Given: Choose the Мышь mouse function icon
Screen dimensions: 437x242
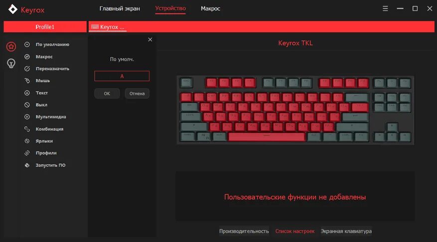Looking at the screenshot, I should click(x=27, y=81).
